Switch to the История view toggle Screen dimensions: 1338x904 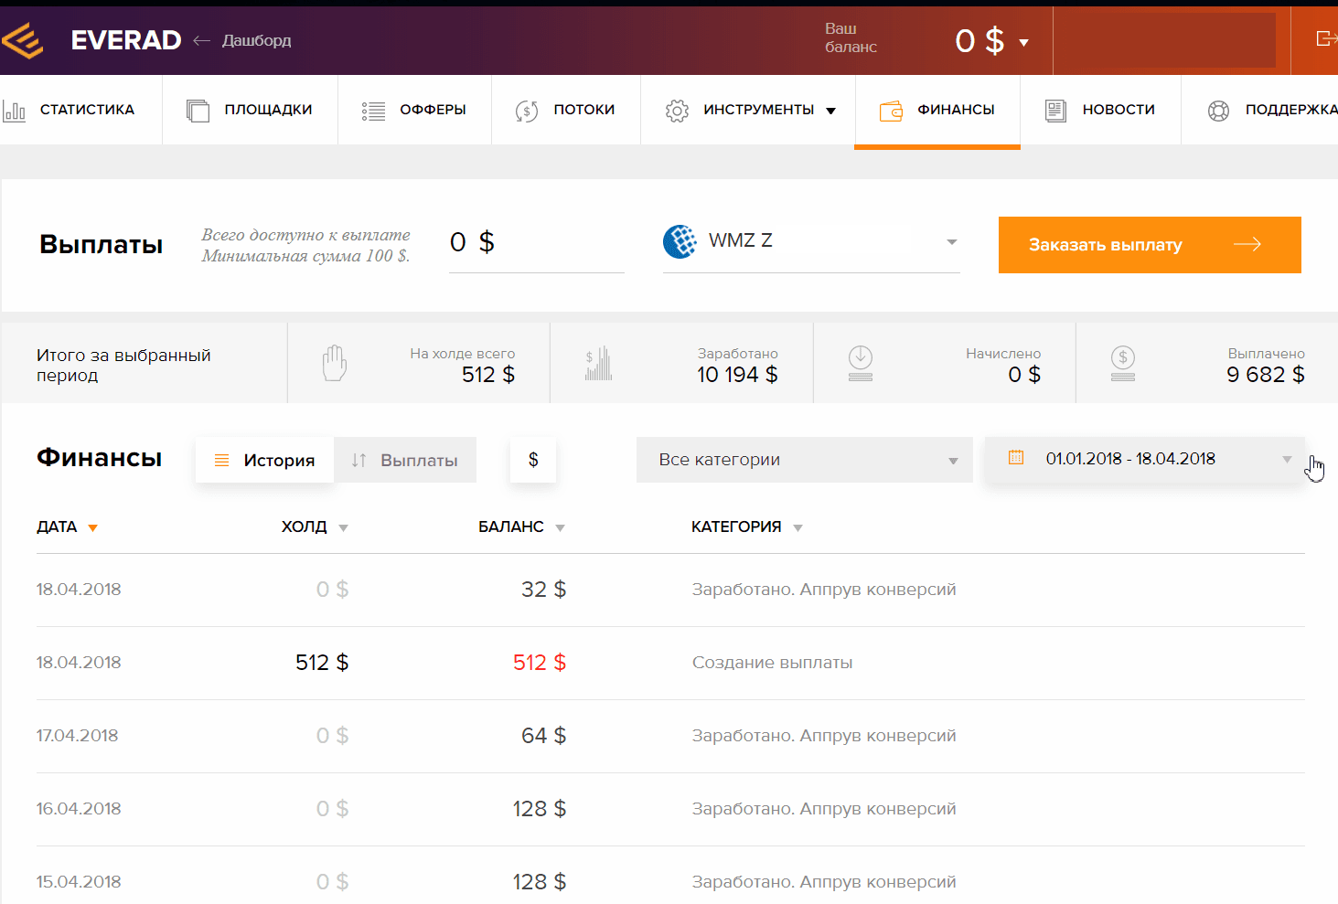(264, 460)
